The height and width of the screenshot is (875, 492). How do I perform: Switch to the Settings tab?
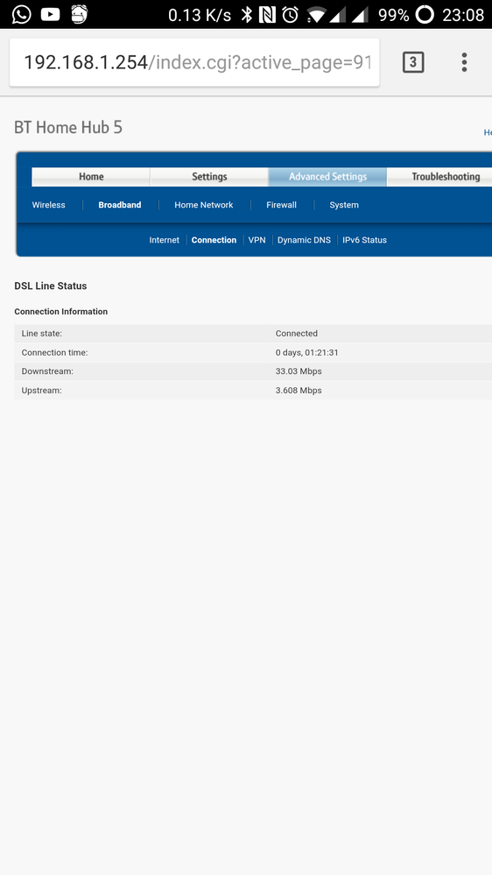coord(209,177)
